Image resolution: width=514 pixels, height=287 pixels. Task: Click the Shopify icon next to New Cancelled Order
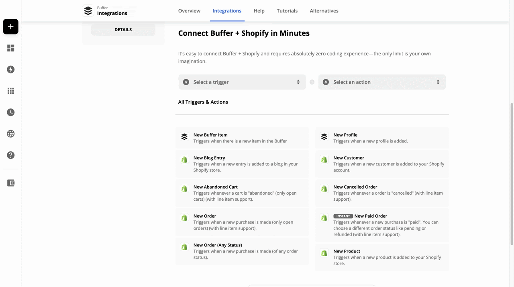[324, 188]
